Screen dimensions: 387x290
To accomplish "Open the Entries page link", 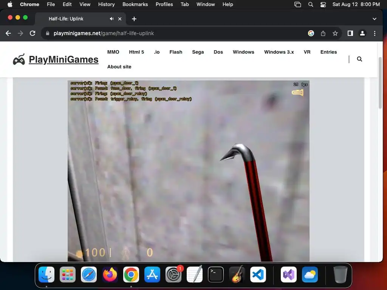I will click(328, 52).
